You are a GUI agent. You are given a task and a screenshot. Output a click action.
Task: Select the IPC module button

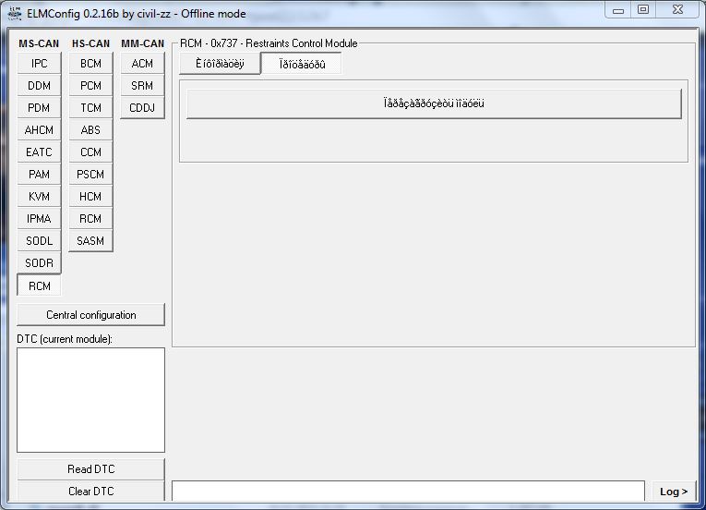coord(39,64)
